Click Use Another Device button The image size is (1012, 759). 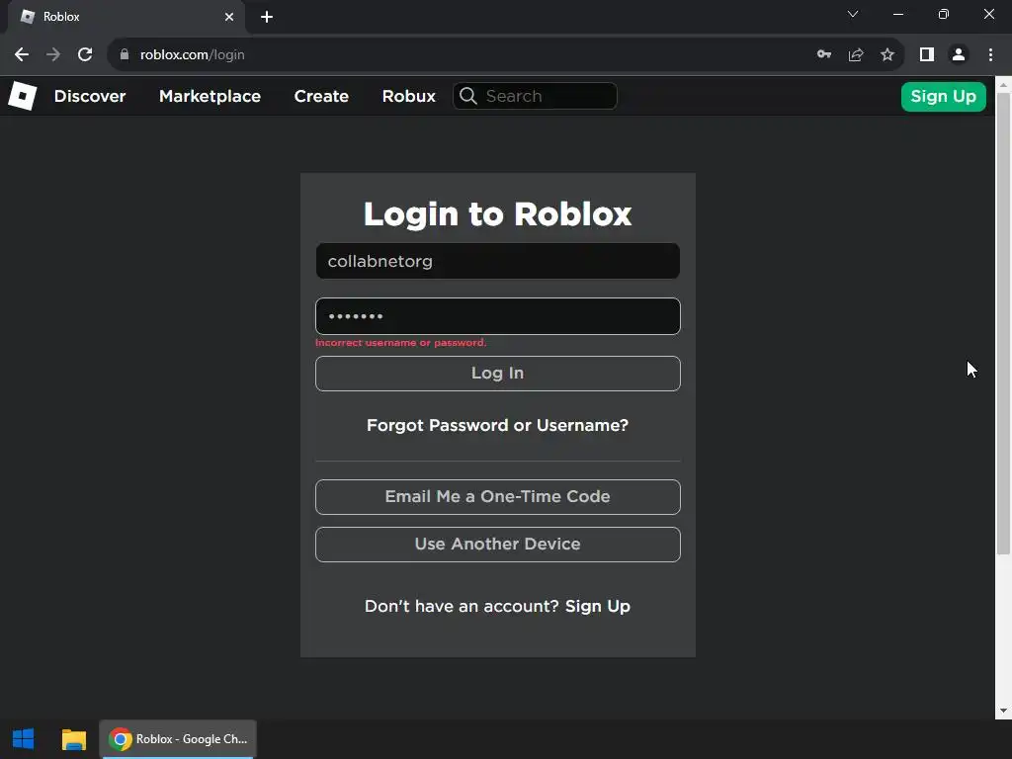coord(498,545)
